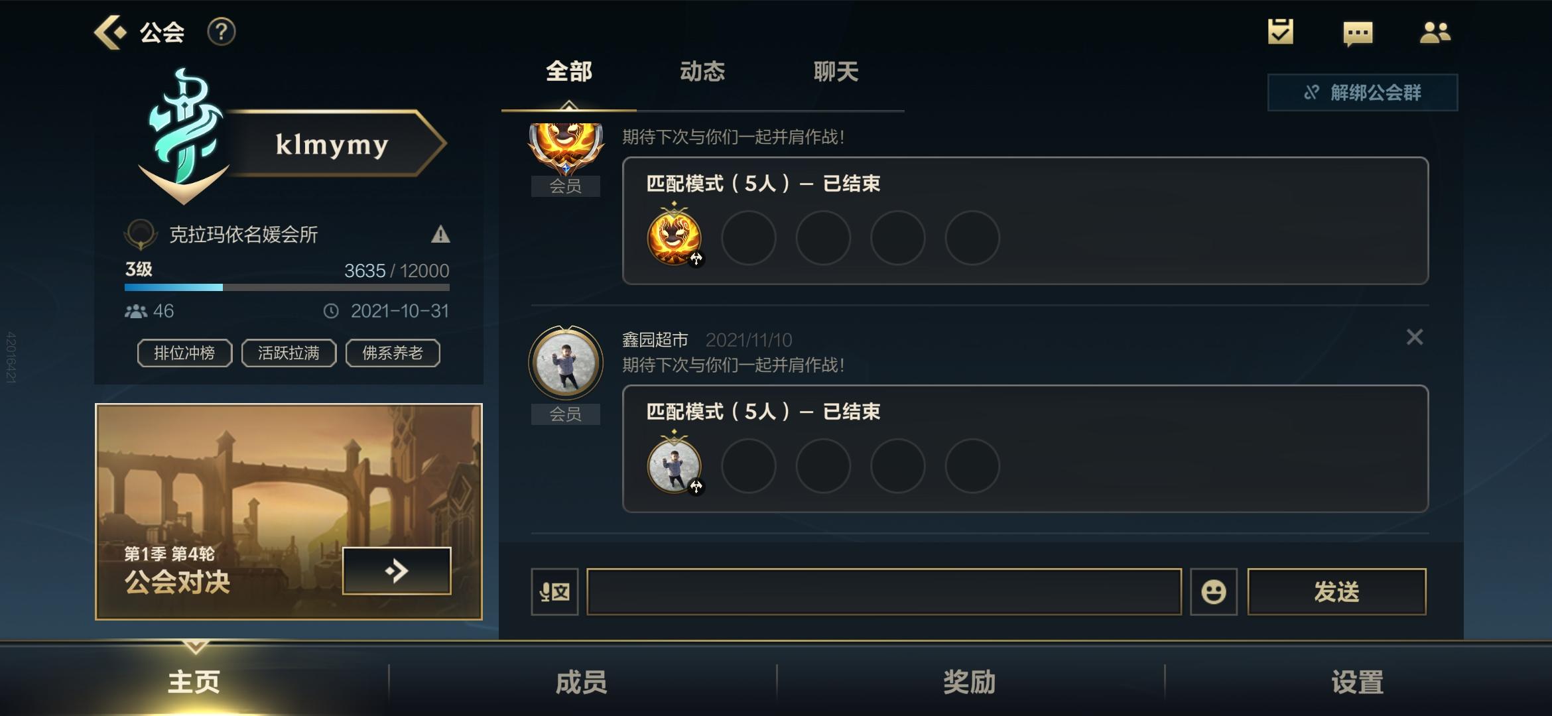Screen dimensions: 1552x716
Task: Open the friends list people icon
Action: (x=1435, y=32)
